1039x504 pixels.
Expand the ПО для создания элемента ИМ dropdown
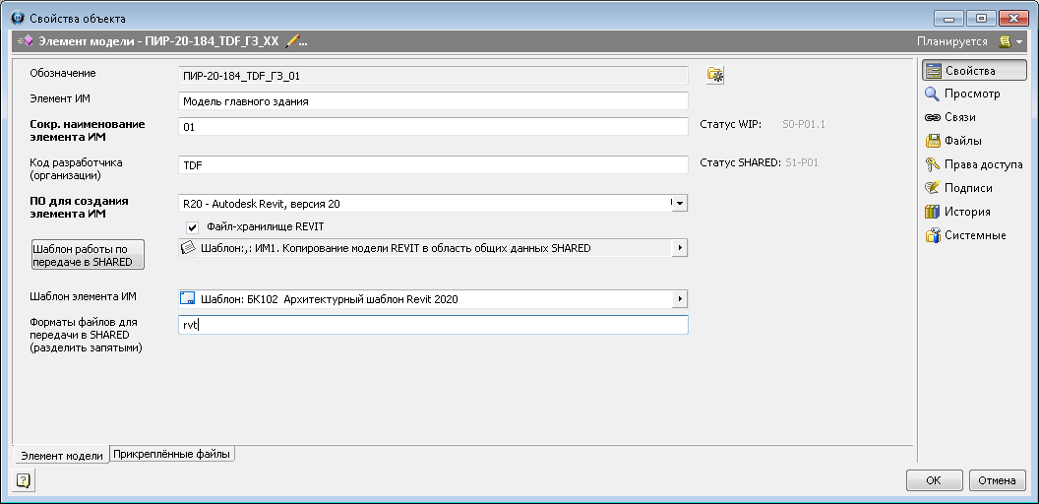680,203
